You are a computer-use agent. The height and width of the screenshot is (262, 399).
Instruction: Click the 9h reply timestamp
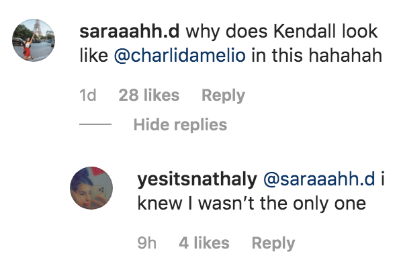pyautogui.click(x=147, y=243)
